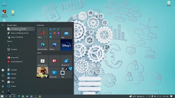The height and width of the screenshot is (98, 175).
Task: Open the Mail tile
Action: [66, 33]
